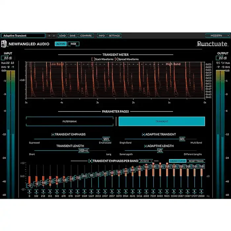231x231 pixels.
Task: Click the Punctuate plugin title
Action: coord(212,44)
